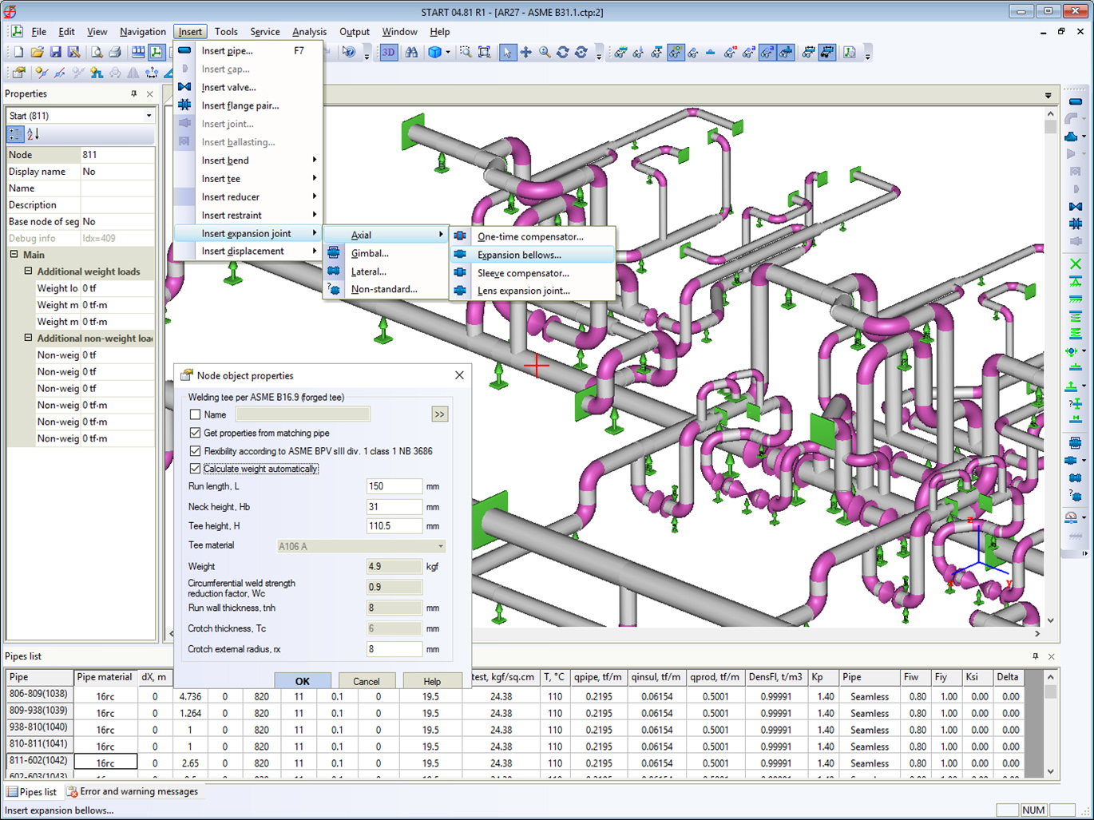Click the 3D viewport vertical scrollbar down arrow
This screenshot has width=1094, height=820.
click(x=1051, y=620)
